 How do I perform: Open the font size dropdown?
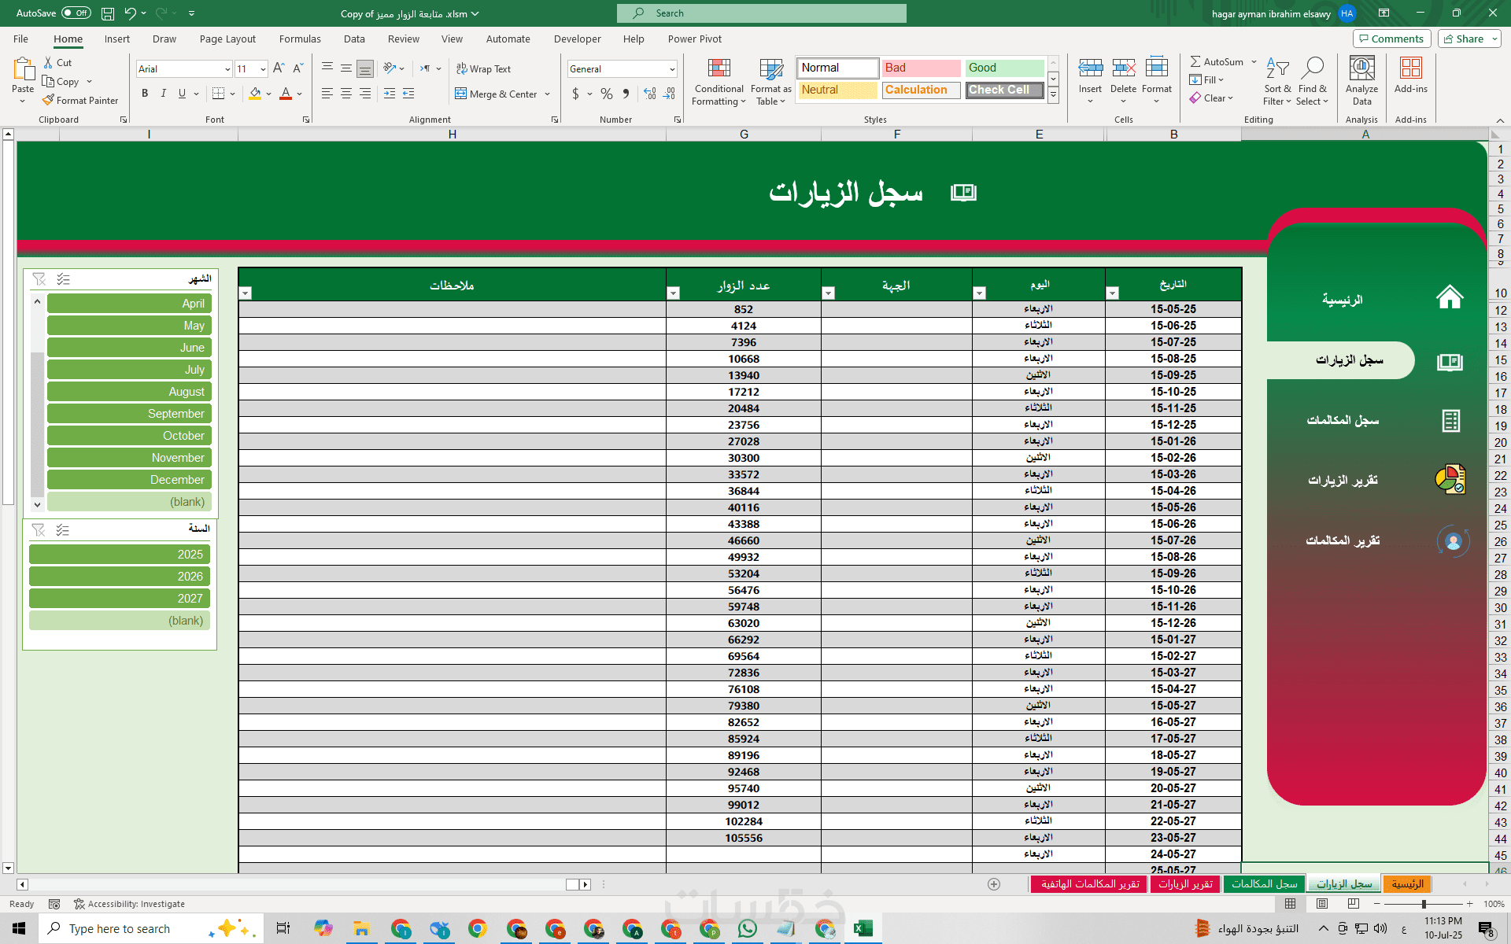pyautogui.click(x=263, y=69)
